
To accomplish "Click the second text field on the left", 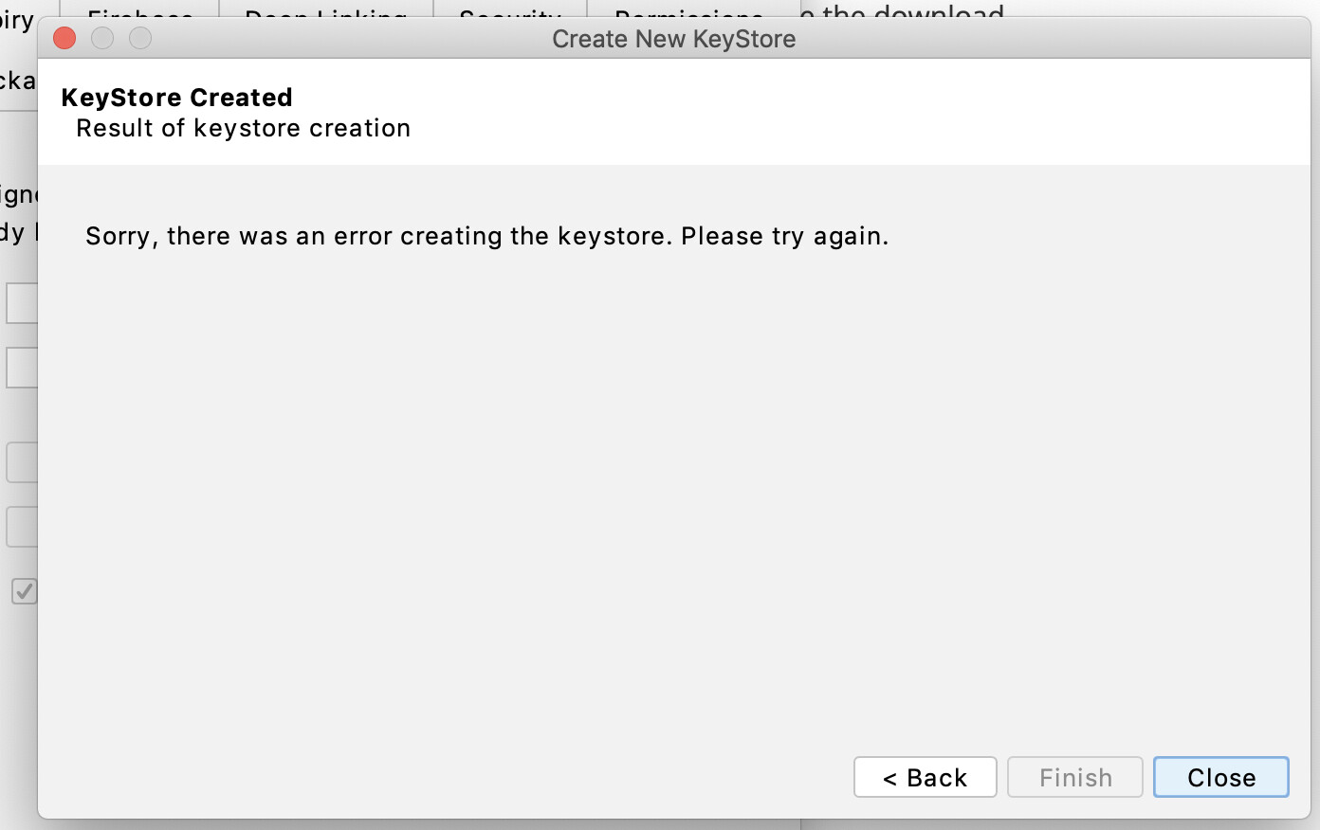I will pos(19,367).
